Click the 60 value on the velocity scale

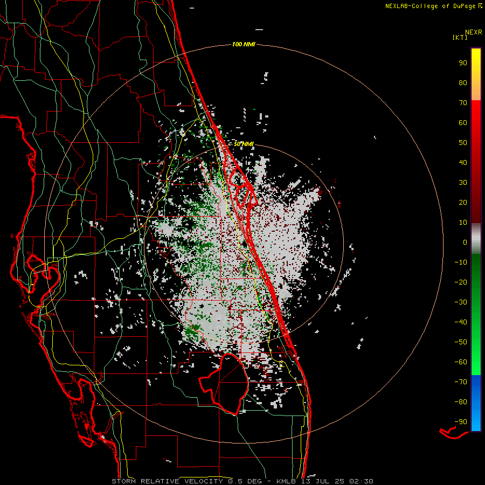[463, 122]
